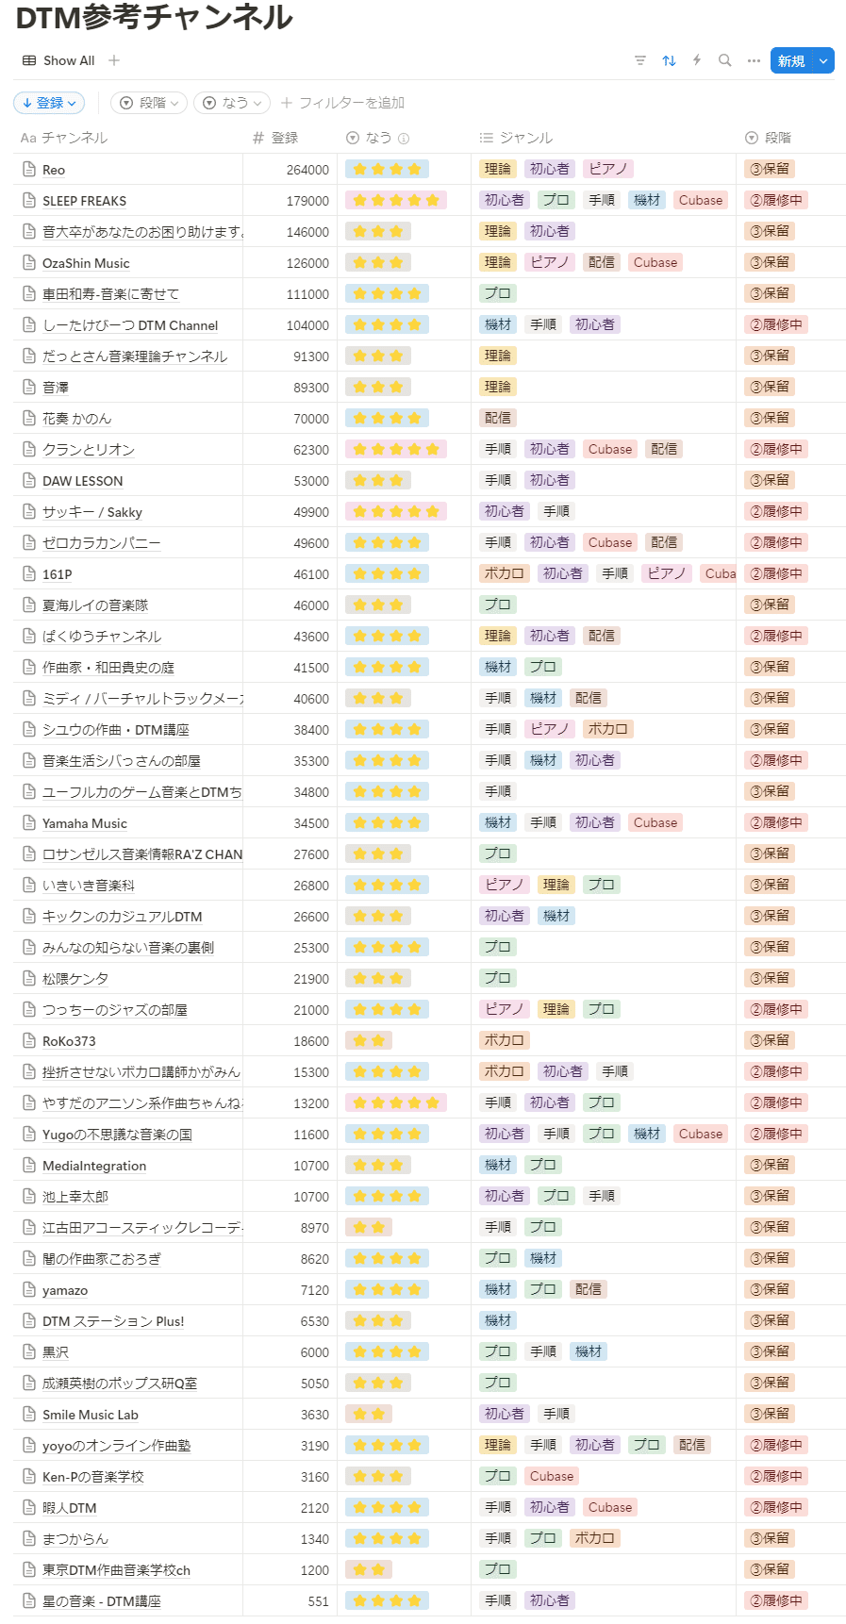Click the page icon of 松隈ケンタ row
This screenshot has height=1624, width=846.
pos(29,979)
